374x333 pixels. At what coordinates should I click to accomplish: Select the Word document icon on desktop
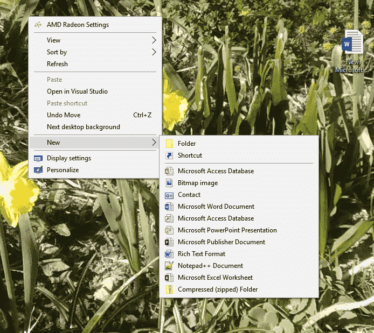coord(352,42)
